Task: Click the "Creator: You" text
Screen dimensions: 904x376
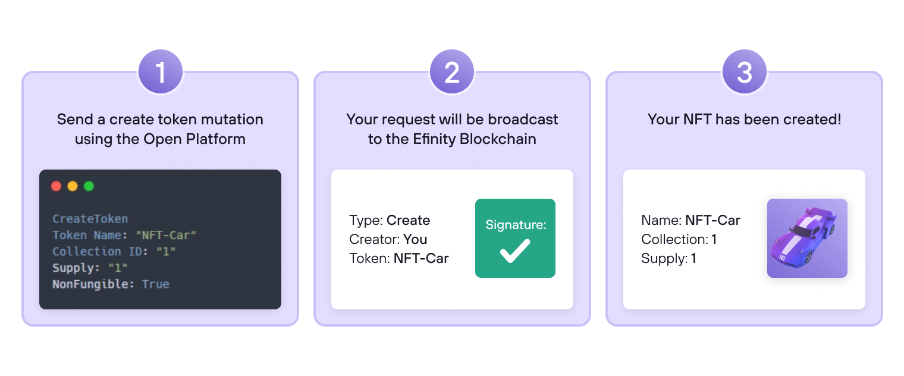Action: pos(388,239)
